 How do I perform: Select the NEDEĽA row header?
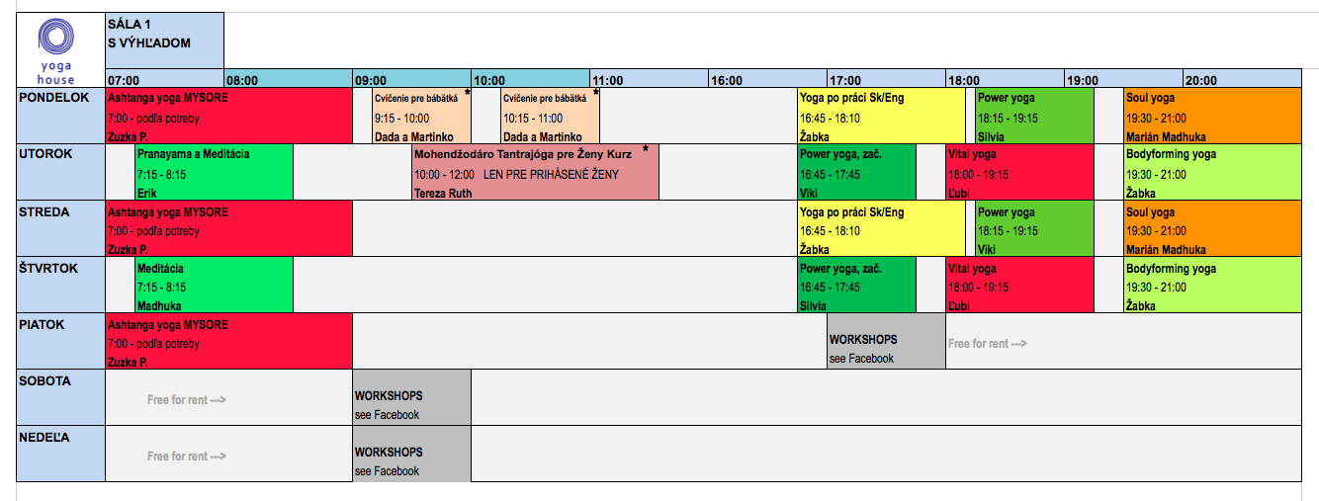coord(60,455)
